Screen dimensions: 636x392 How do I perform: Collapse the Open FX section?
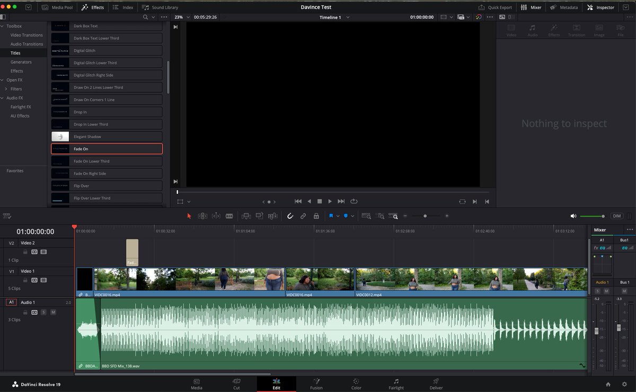click(2, 80)
